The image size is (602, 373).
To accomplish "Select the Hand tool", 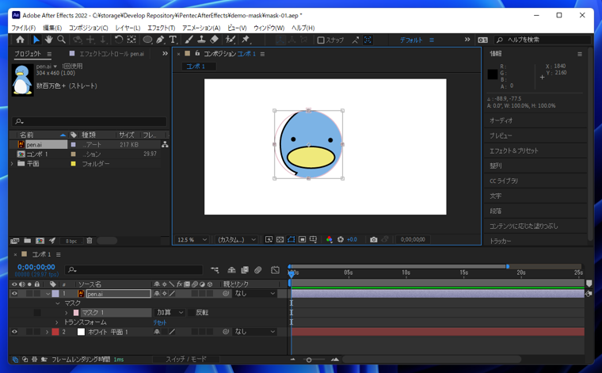I will [49, 40].
